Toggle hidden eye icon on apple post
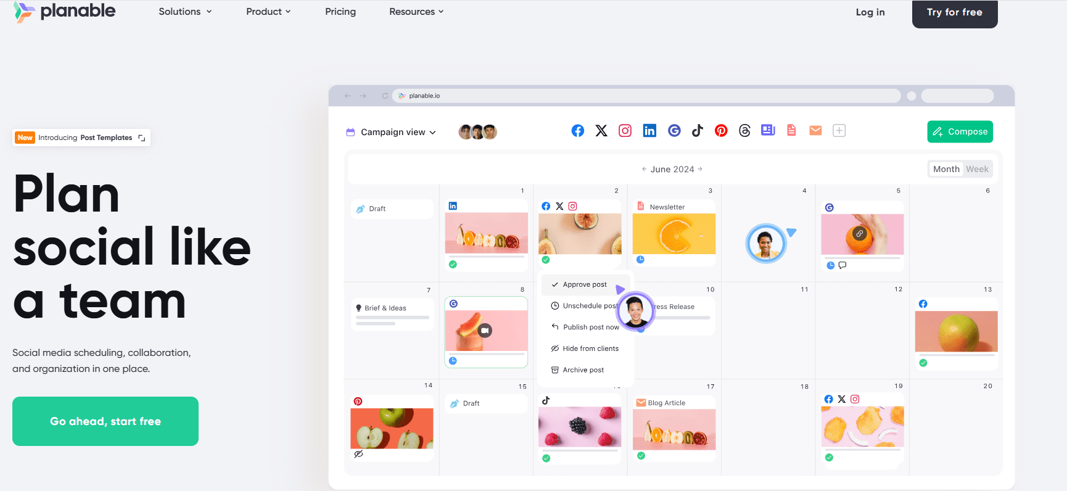 [358, 454]
